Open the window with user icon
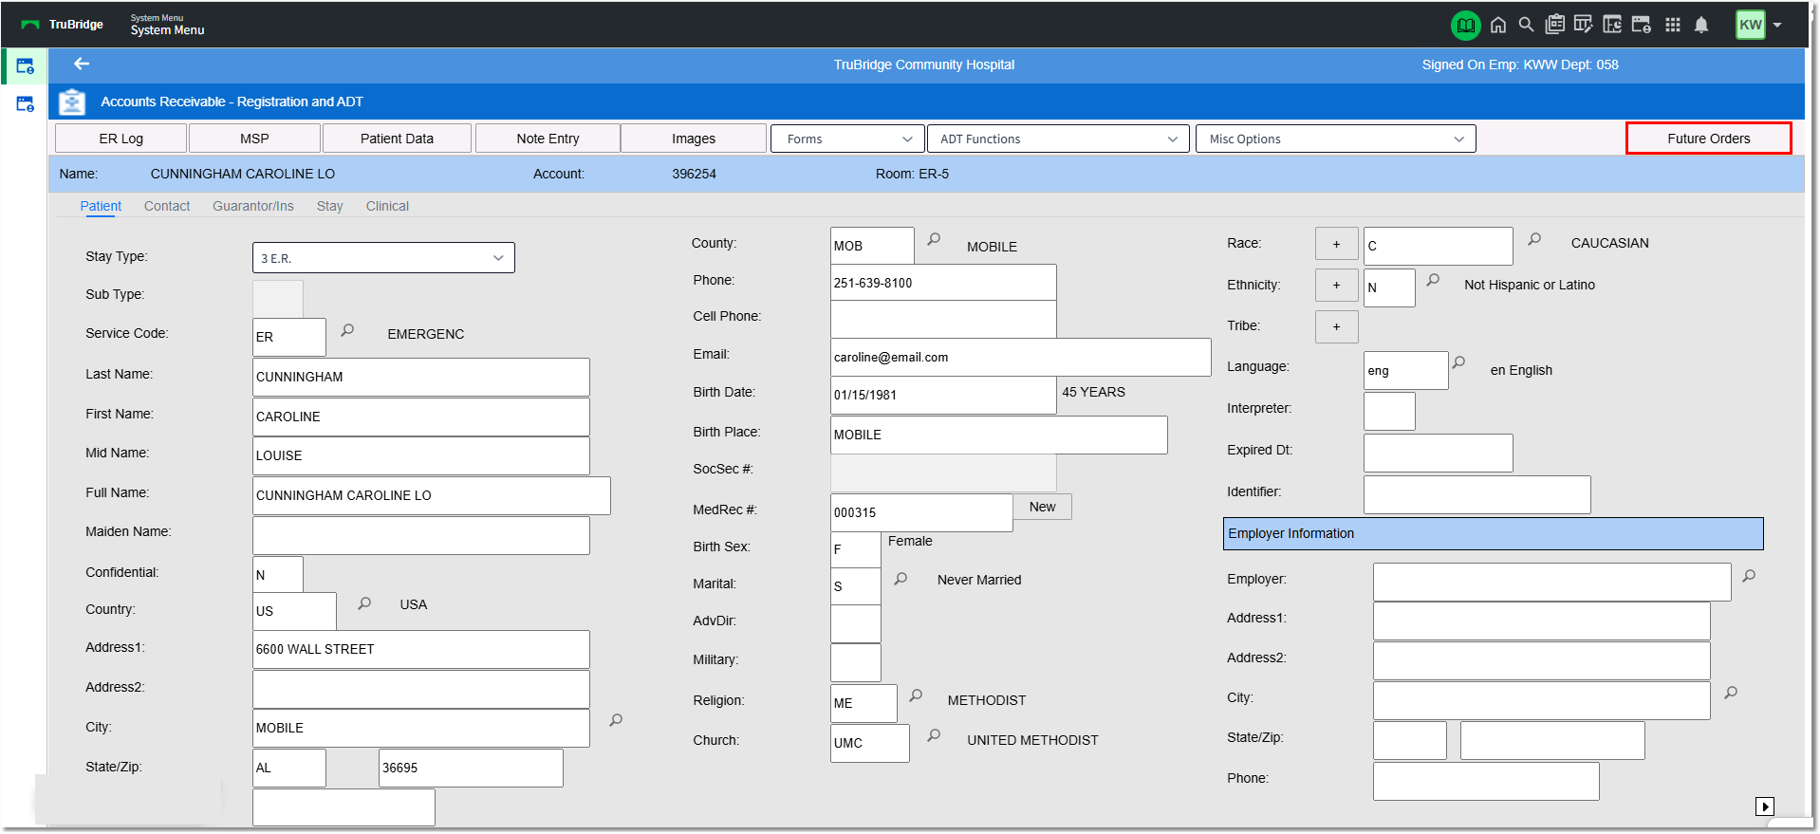The width and height of the screenshot is (1820, 834). point(1642,25)
